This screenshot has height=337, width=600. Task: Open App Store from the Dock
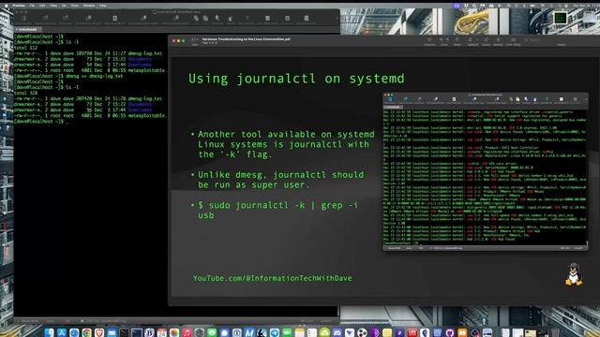coord(62,332)
